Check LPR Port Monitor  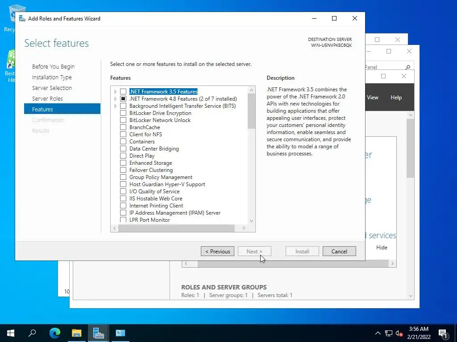[x=123, y=220]
